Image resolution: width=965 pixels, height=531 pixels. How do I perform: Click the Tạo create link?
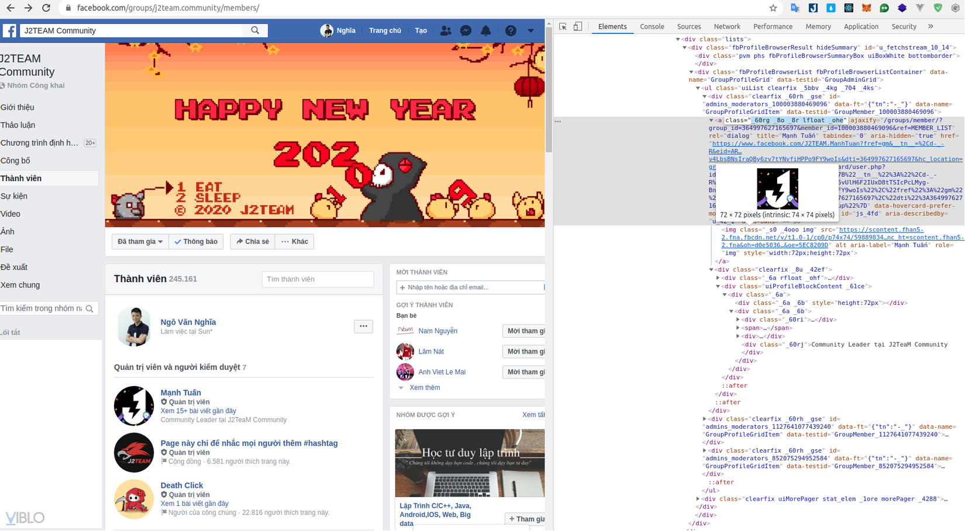(421, 30)
